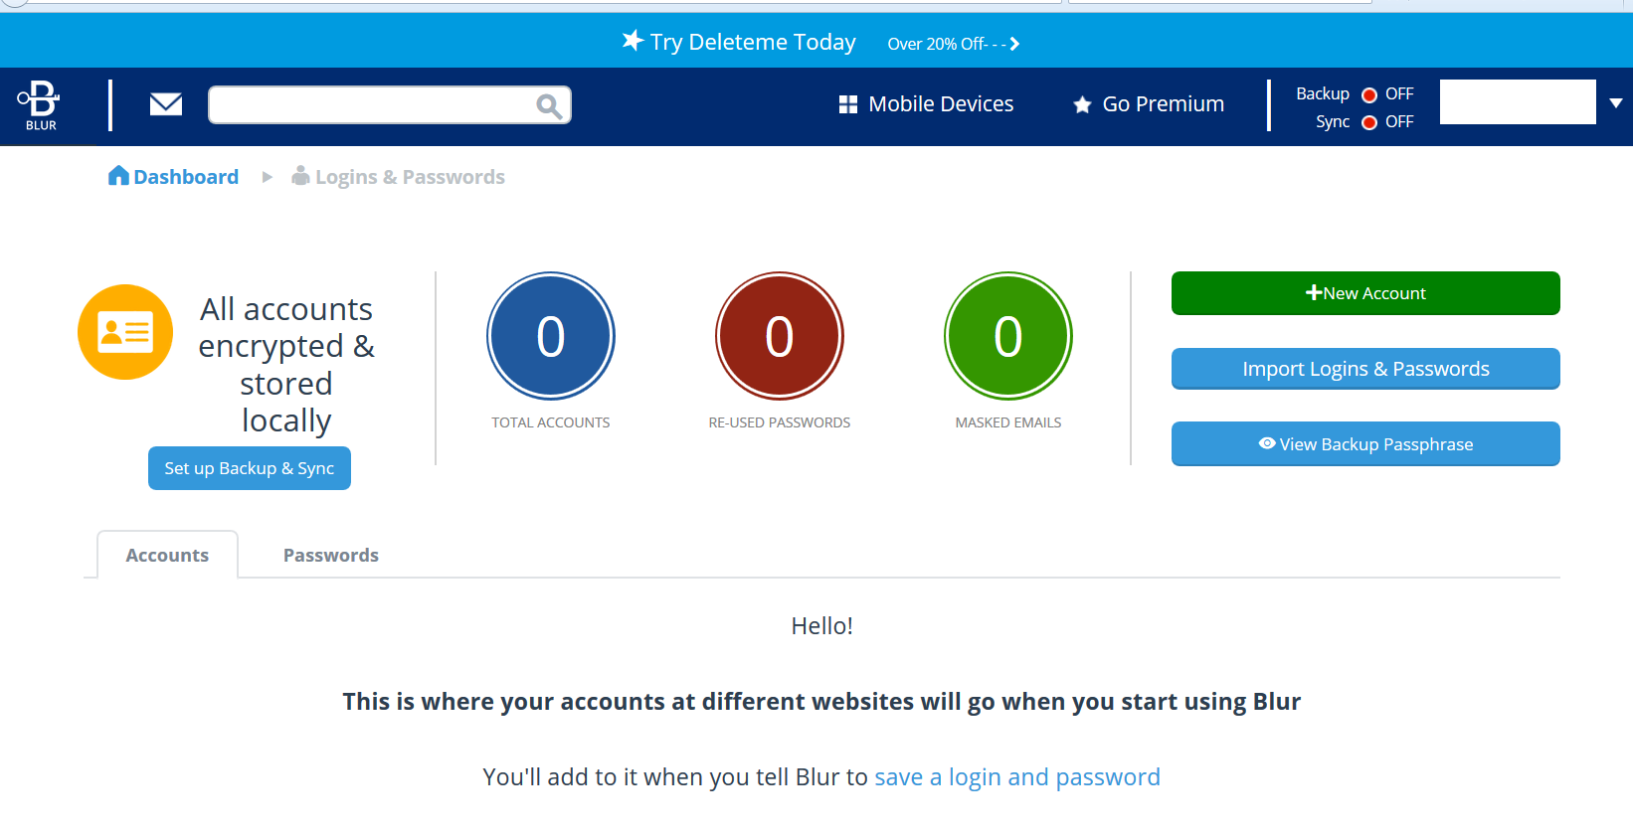This screenshot has width=1633, height=839.
Task: Click the Dashboard home icon
Action: (x=118, y=176)
